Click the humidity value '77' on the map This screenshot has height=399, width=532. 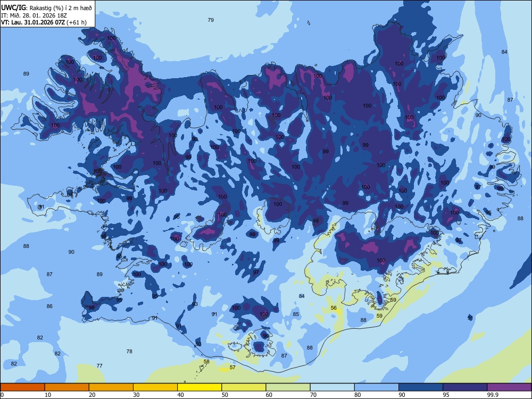pos(99,366)
